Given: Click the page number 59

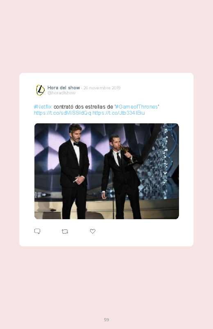Looking at the screenshot, I should 106,320.
